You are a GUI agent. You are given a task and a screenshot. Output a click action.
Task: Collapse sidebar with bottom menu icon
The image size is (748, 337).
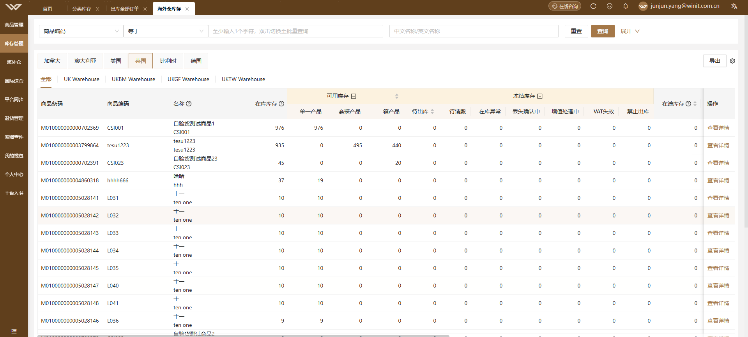point(14,331)
